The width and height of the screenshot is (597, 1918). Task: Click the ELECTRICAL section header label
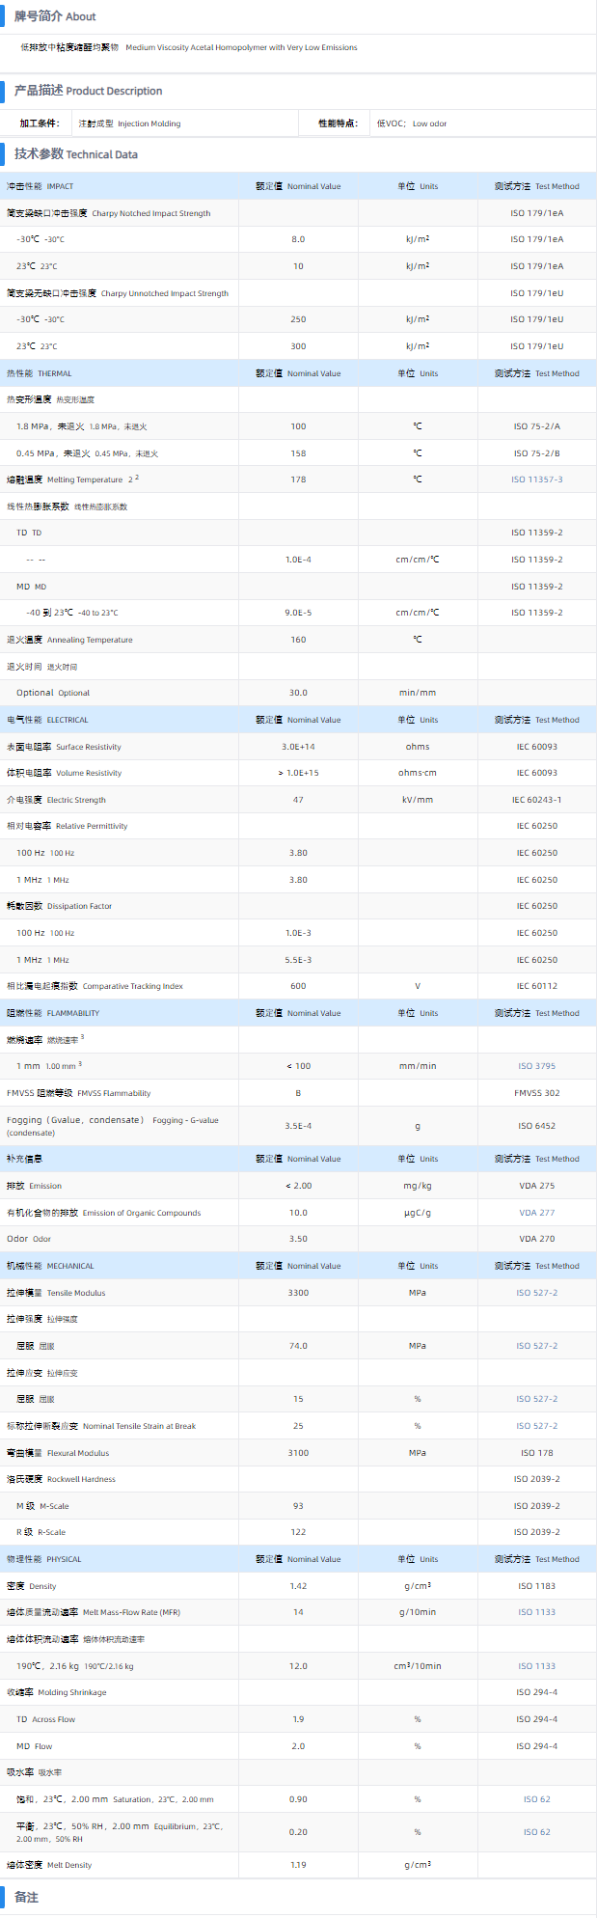coord(47,720)
